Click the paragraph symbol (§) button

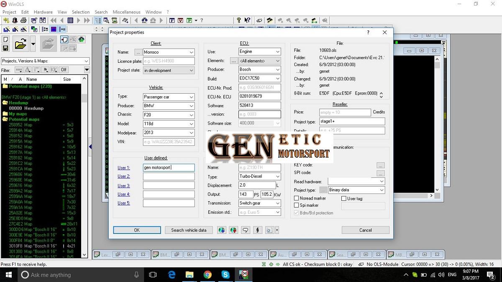click(x=258, y=230)
